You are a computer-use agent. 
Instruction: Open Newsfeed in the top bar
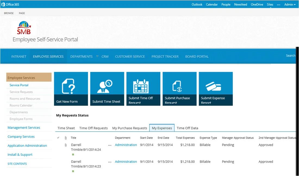point(241,4)
